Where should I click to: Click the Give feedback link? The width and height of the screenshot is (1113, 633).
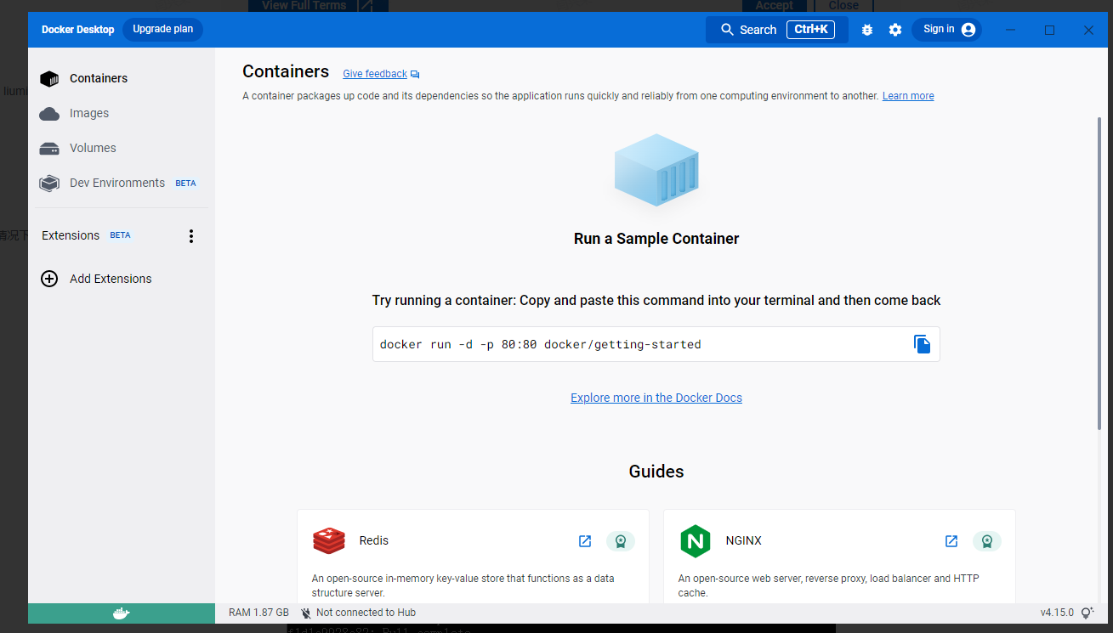pyautogui.click(x=375, y=74)
